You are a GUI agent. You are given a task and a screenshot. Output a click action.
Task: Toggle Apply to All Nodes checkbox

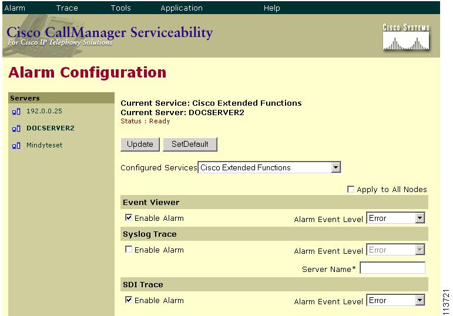[350, 189]
